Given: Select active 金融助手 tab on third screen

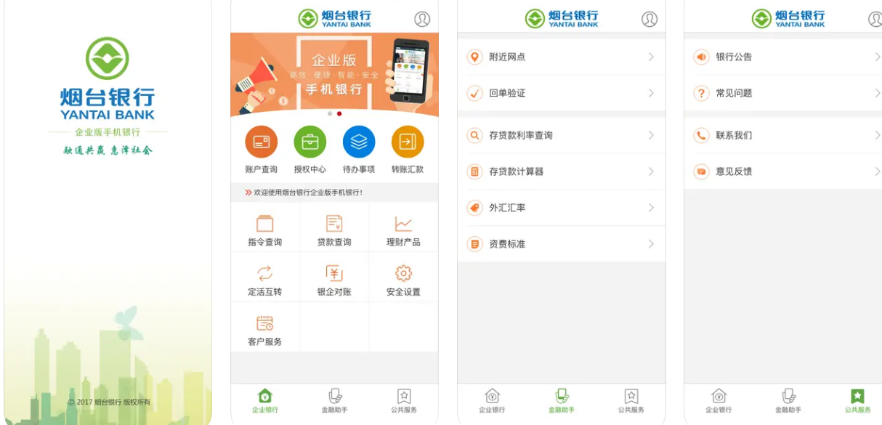Looking at the screenshot, I should click(562, 401).
